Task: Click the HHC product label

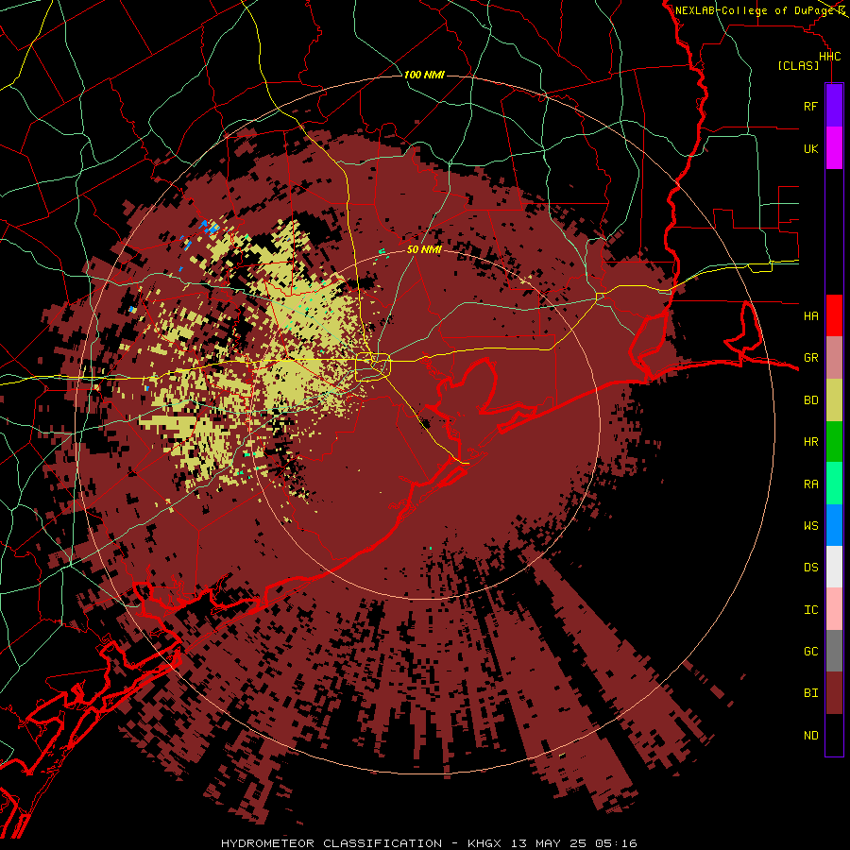Action: [829, 57]
